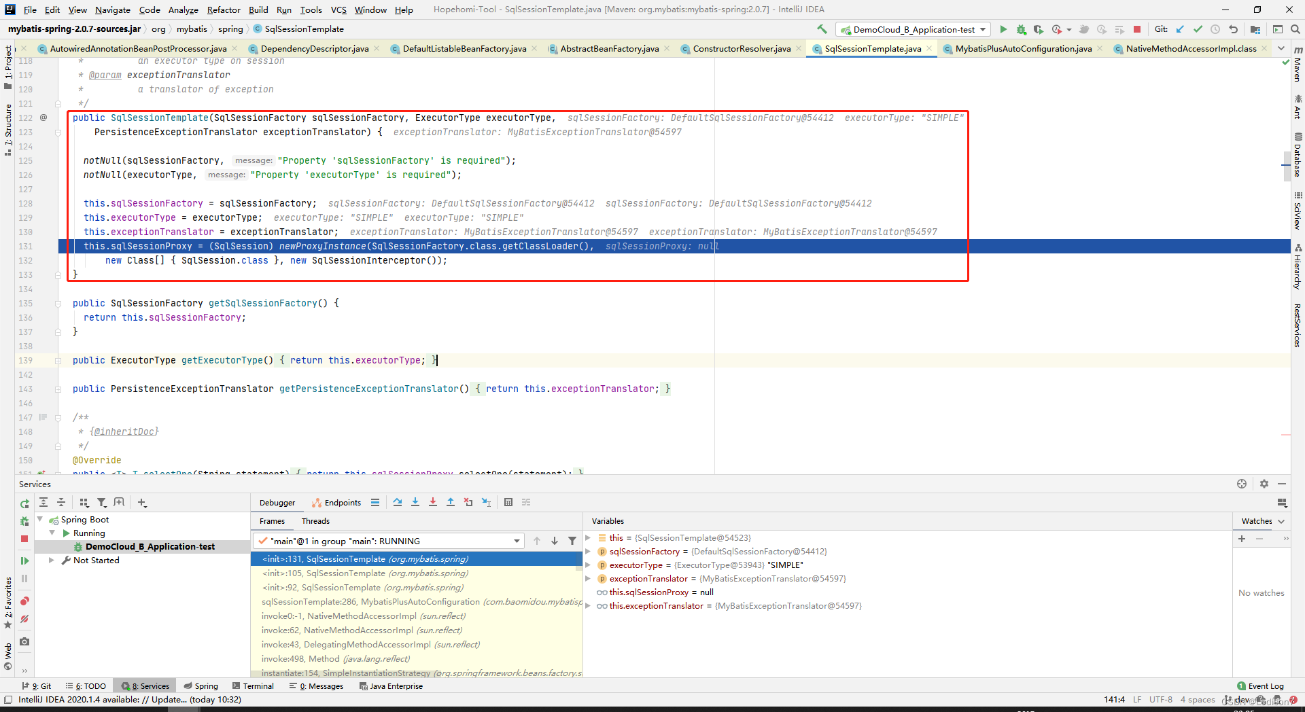Click Rerun icon in Services sidebar
The height and width of the screenshot is (712, 1305).
[24, 503]
